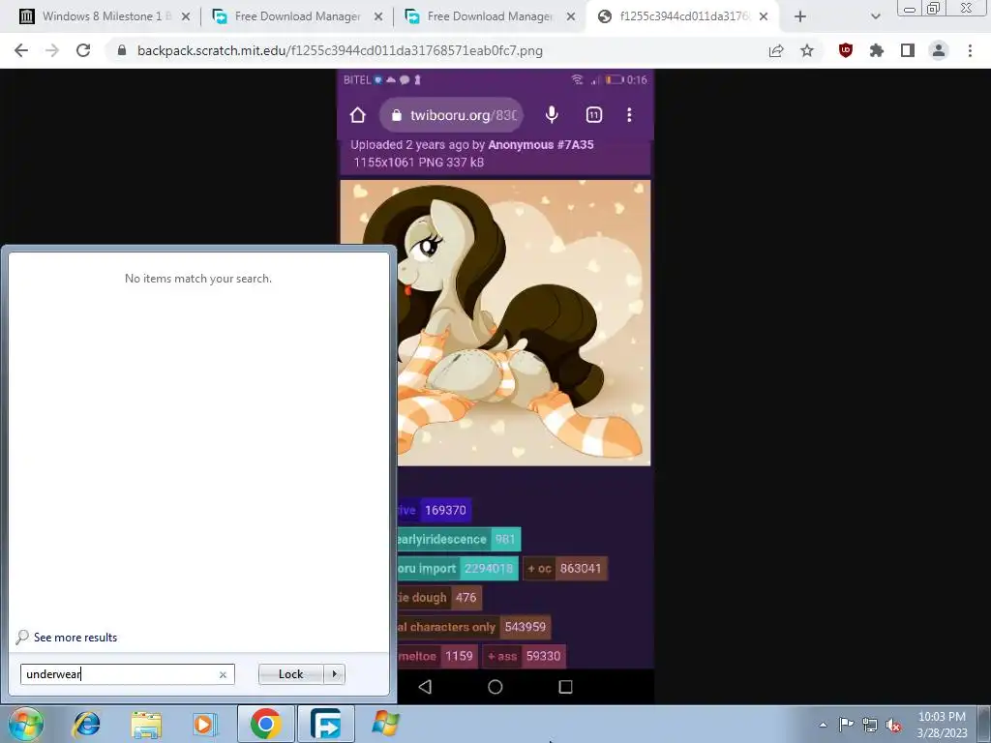Viewport: 991px width, 743px height.
Task: Click the 543959 tag count
Action: (526, 627)
